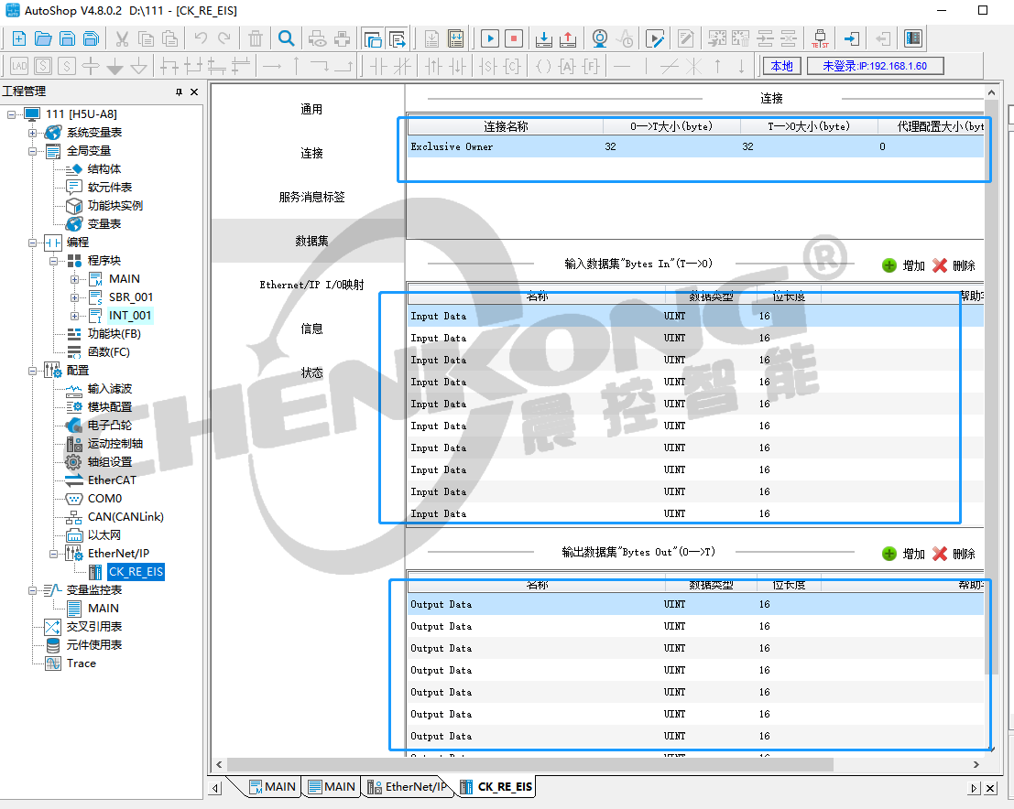Open the 服务消息标签 section
Screen dimensions: 1014x809
click(x=311, y=197)
